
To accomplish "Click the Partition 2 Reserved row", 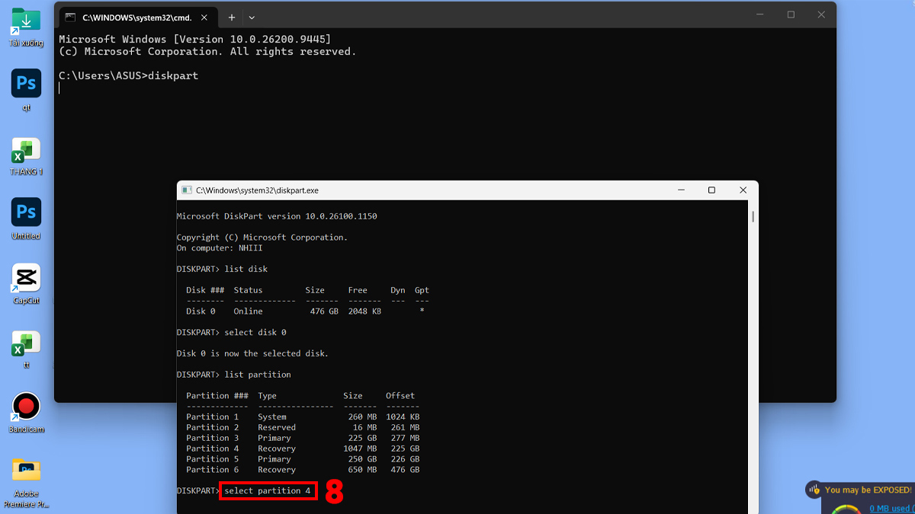I will (303, 427).
